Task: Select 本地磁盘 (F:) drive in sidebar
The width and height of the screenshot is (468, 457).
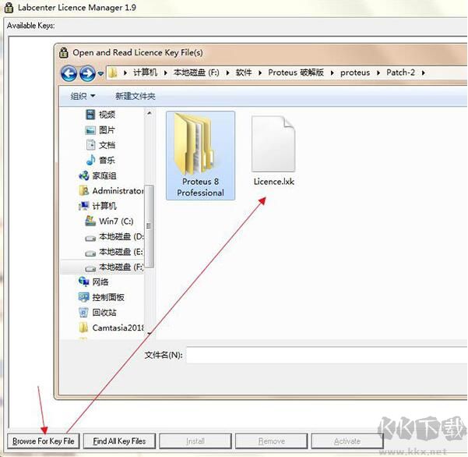Action: coord(121,267)
